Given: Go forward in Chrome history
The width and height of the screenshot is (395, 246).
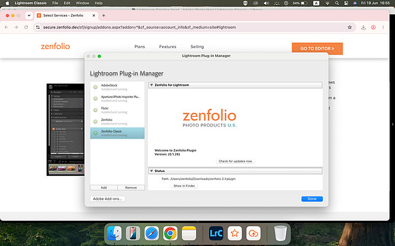Looking at the screenshot, I should point(16,27).
